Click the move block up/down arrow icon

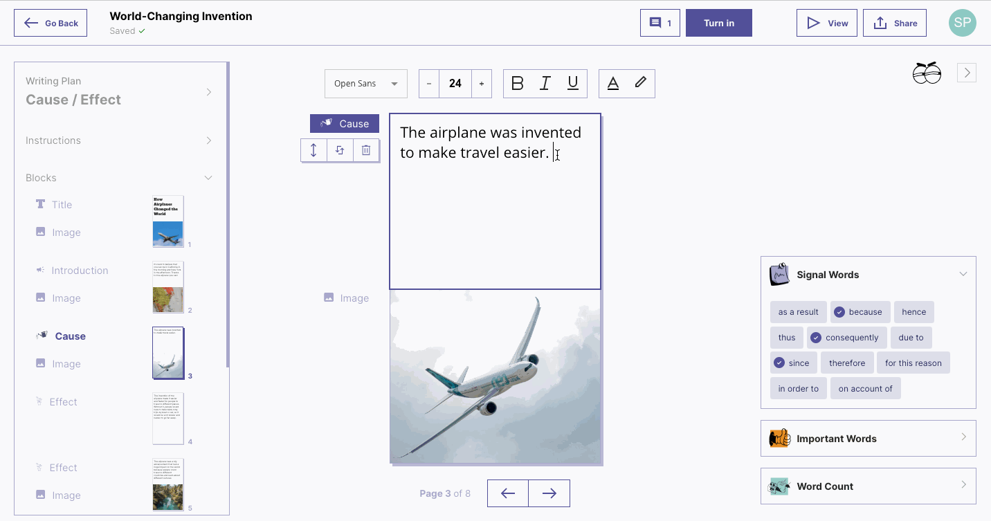(x=313, y=150)
